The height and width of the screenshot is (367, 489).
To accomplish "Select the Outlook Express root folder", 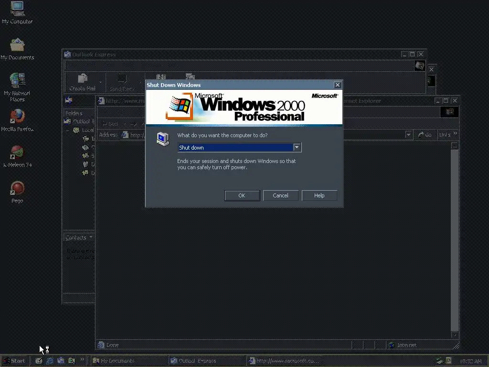I will pos(80,121).
